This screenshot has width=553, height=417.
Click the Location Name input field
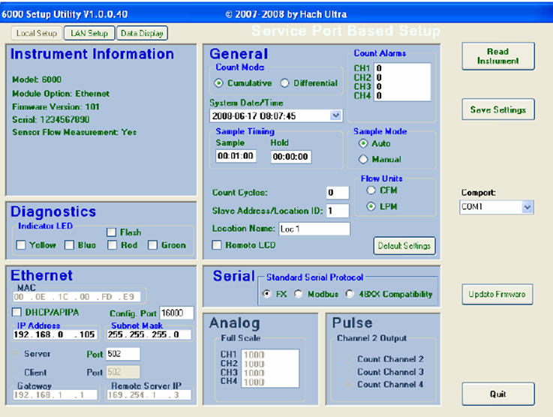[x=314, y=229]
